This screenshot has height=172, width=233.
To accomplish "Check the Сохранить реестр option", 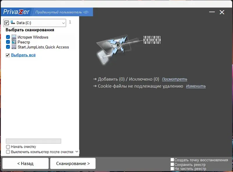I will coord(172,164).
